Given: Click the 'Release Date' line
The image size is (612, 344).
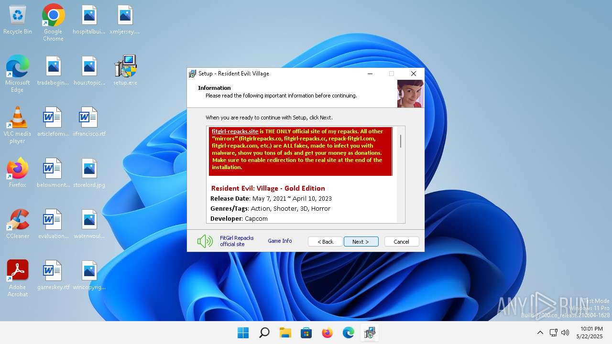Looking at the screenshot, I should pyautogui.click(x=271, y=198).
